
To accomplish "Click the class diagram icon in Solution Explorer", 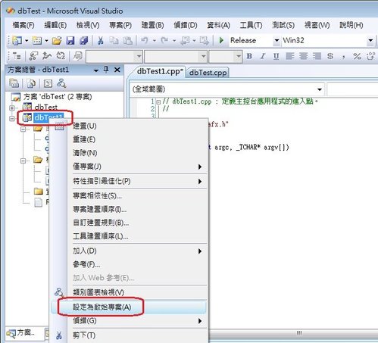I will click(61, 83).
